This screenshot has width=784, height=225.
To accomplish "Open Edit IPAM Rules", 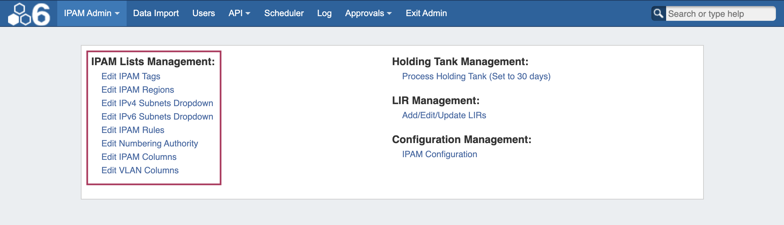I will [x=133, y=130].
